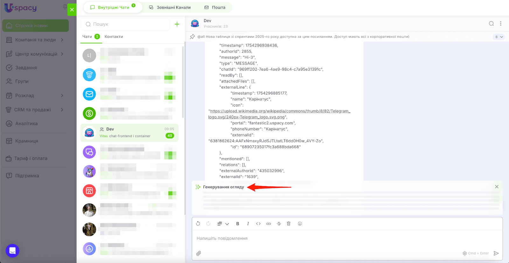The width and height of the screenshot is (509, 263).
Task: Switch to Зовнішні Канали tab
Action: coord(170,7)
